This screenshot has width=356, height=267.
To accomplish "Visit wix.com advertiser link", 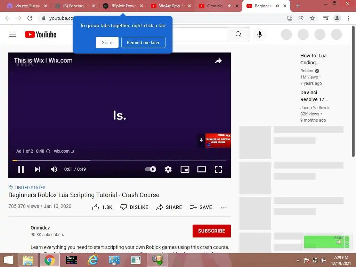I will (x=64, y=151).
